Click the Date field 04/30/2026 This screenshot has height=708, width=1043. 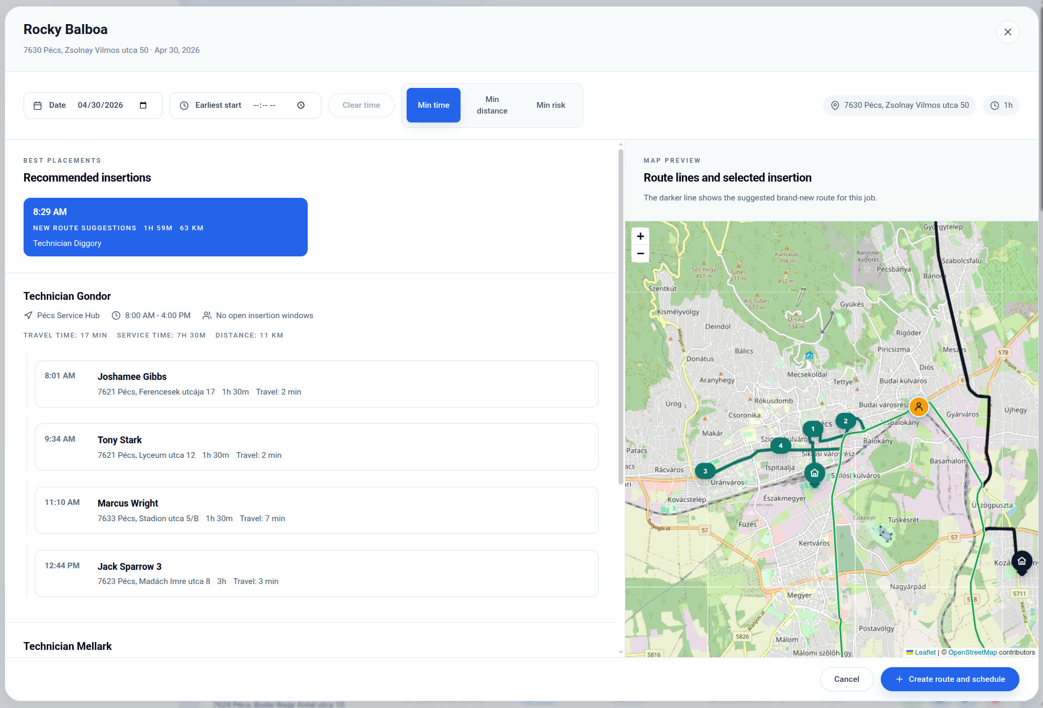93,105
